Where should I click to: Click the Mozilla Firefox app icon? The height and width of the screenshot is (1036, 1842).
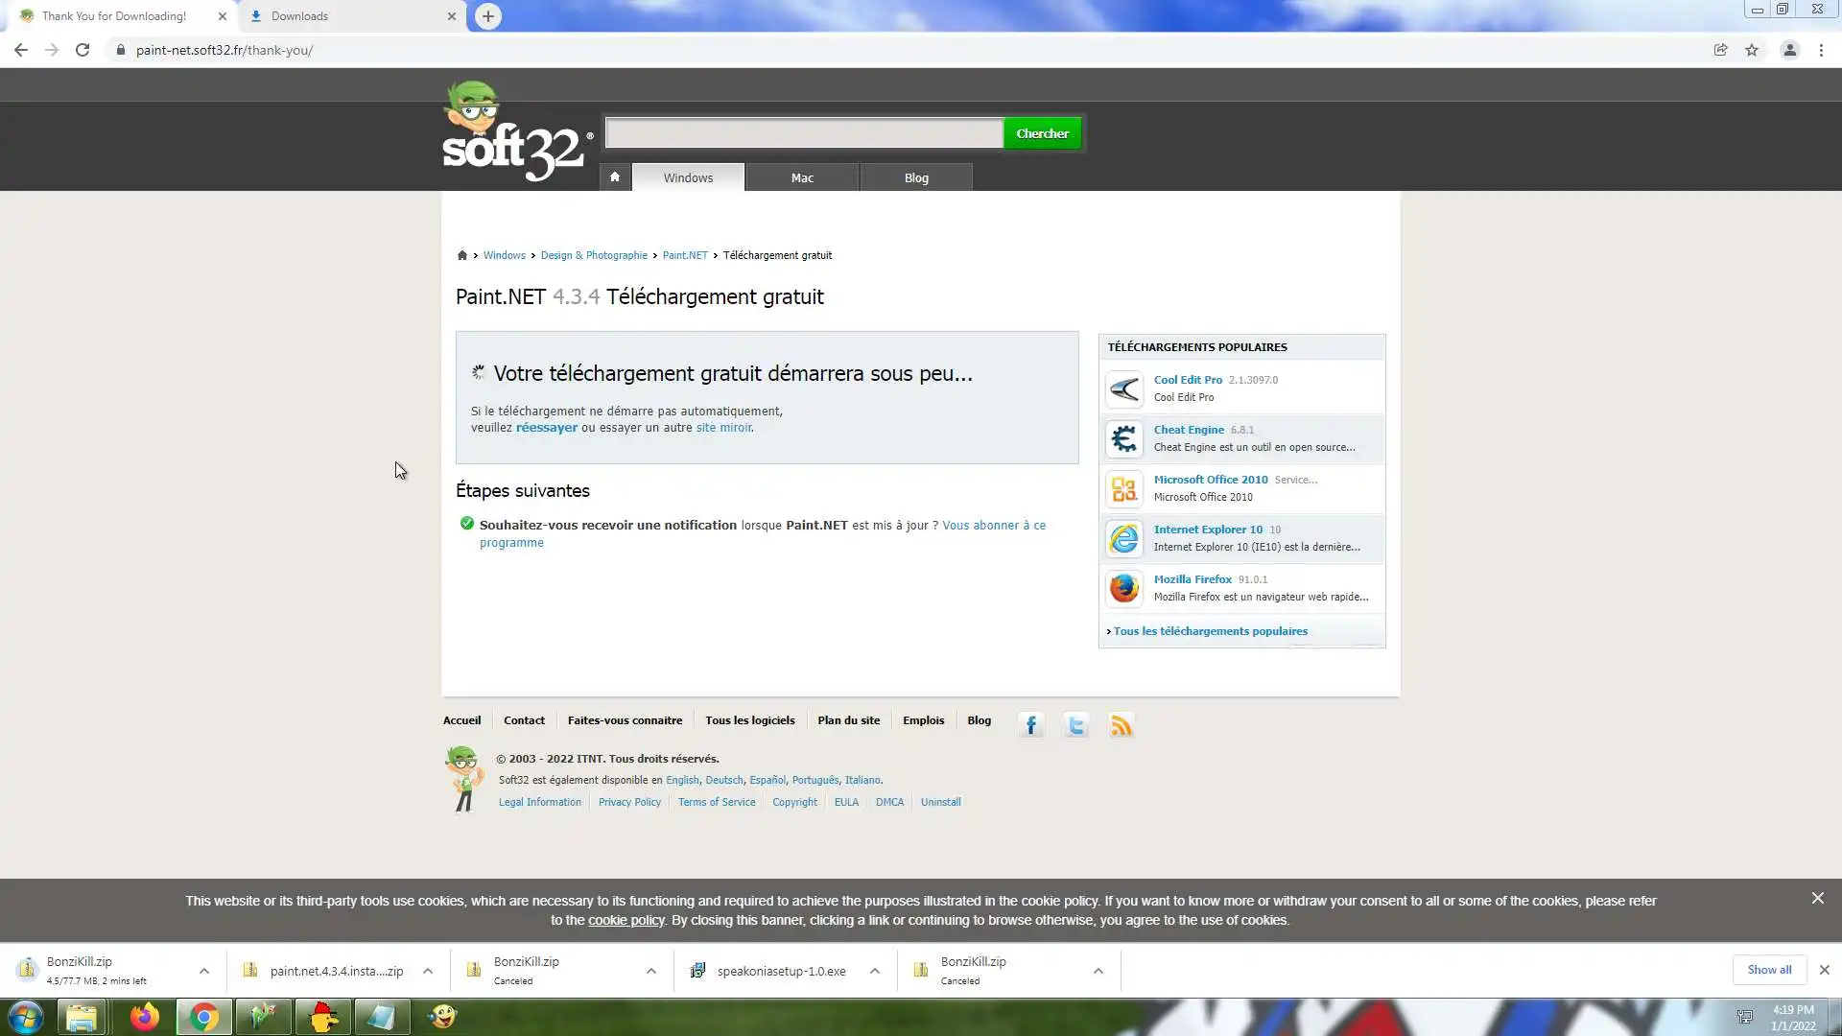[x=1123, y=588]
